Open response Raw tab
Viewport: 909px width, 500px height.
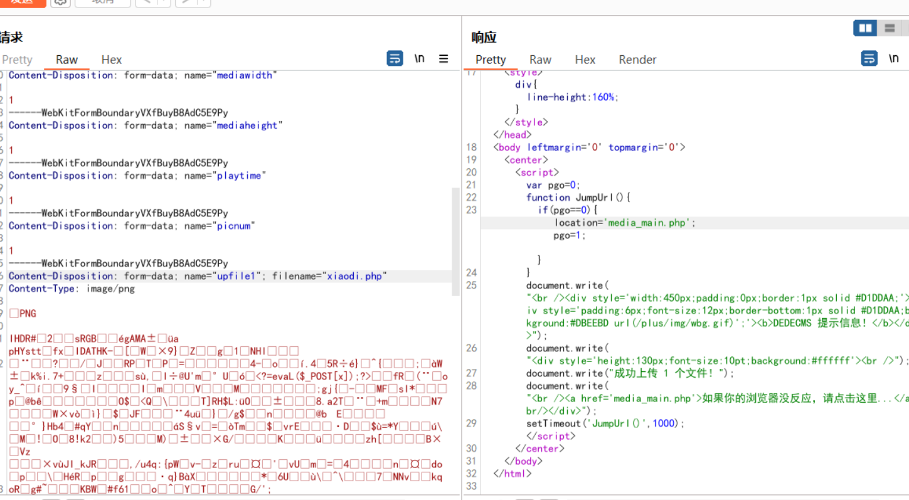tap(540, 60)
